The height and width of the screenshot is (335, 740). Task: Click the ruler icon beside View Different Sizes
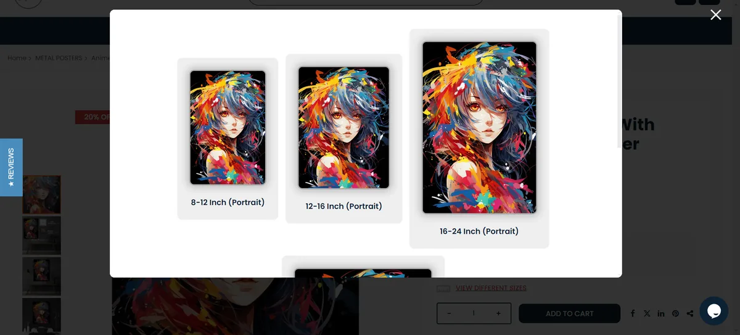[x=443, y=288]
